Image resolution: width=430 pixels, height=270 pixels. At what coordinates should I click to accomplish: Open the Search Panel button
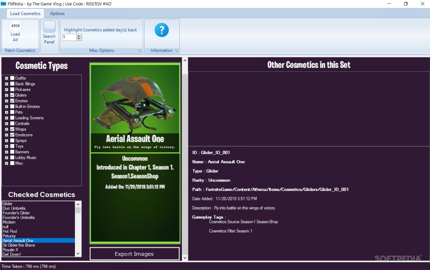49,33
